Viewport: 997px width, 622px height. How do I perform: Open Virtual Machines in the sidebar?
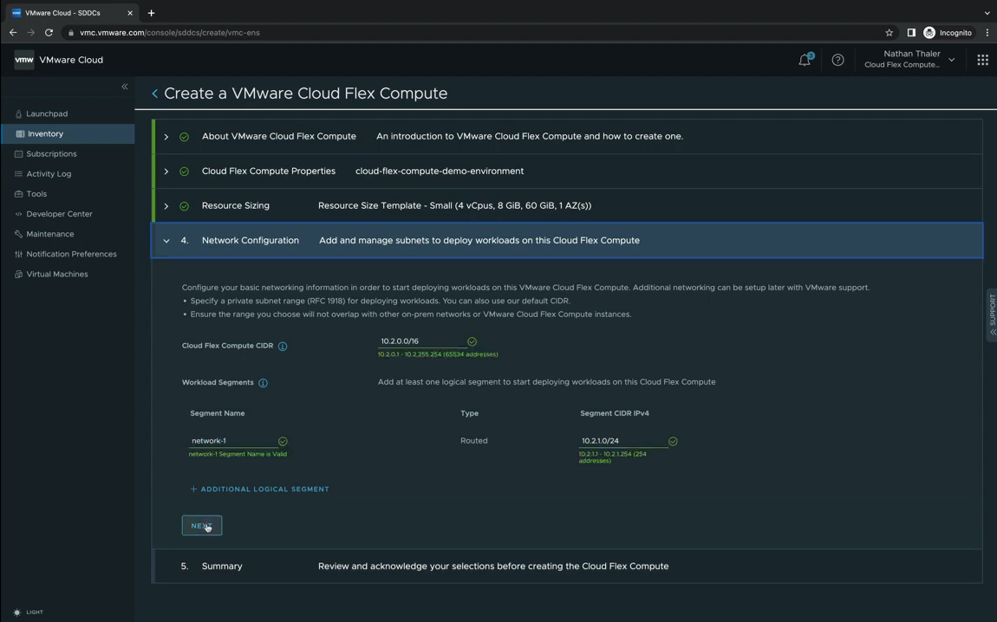coord(57,274)
